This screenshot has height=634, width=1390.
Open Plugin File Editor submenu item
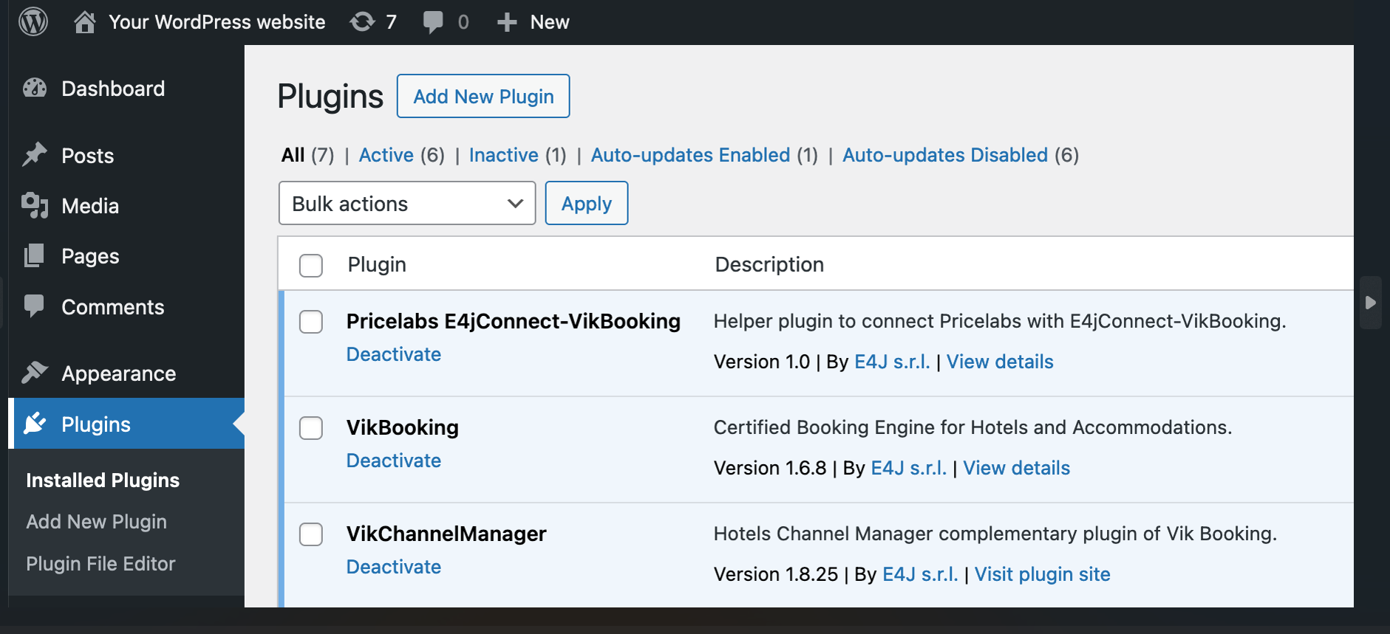pos(100,564)
